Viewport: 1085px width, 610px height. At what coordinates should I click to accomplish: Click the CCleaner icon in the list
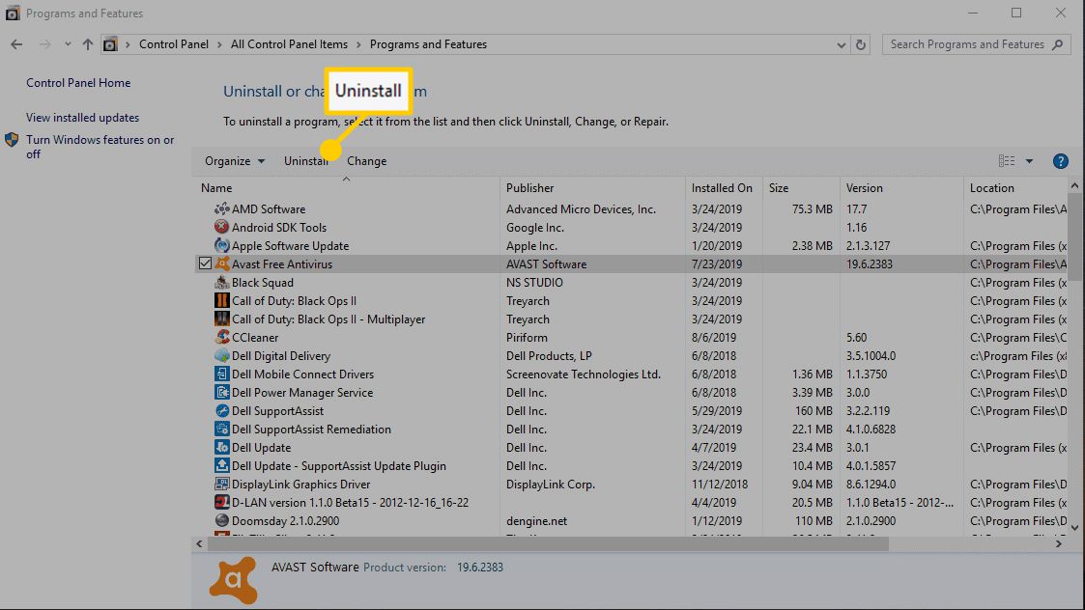(221, 338)
